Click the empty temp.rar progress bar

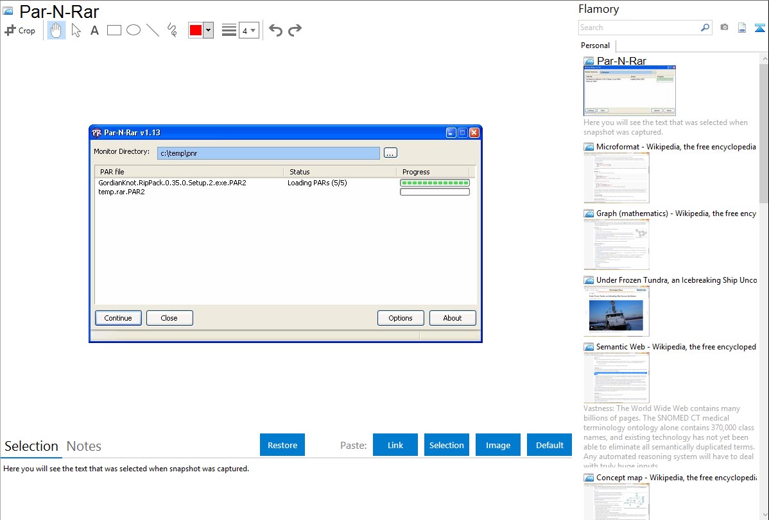tap(435, 192)
